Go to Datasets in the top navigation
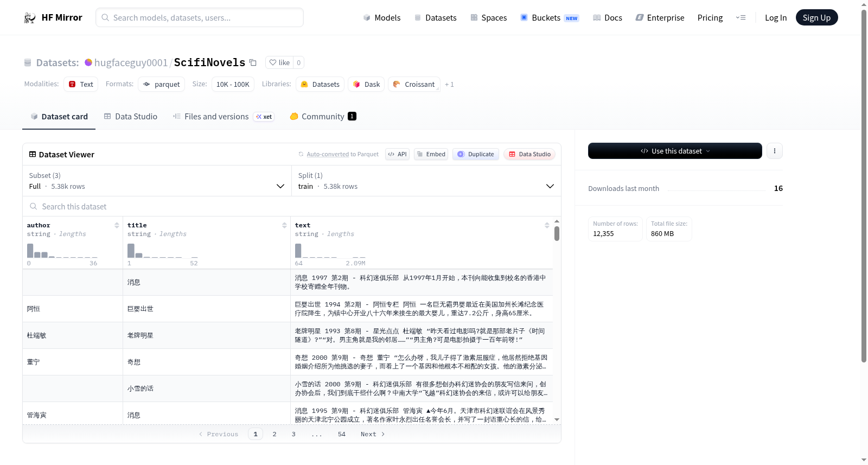This screenshot has height=465, width=868. click(x=435, y=18)
